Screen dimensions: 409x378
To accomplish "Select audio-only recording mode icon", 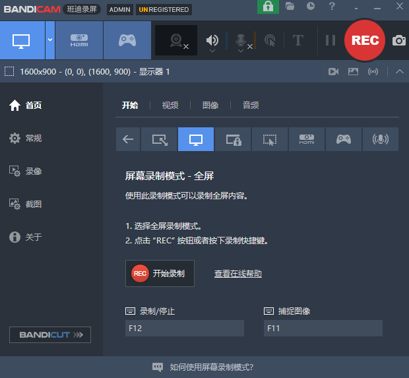I will (x=381, y=139).
